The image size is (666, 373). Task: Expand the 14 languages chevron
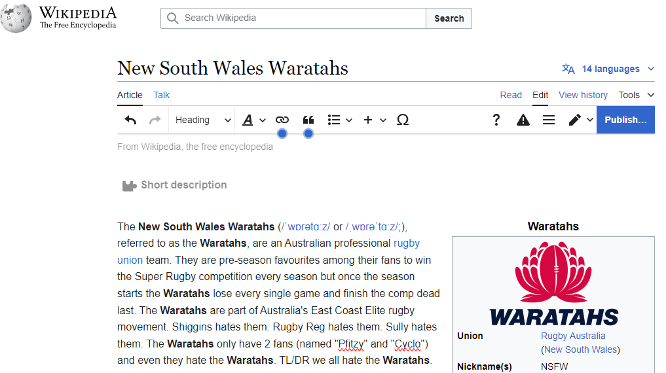click(651, 69)
